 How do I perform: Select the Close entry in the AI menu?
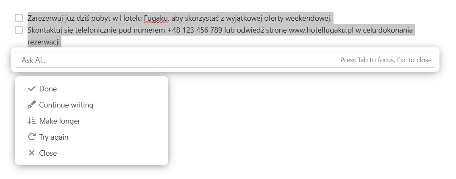(91, 153)
